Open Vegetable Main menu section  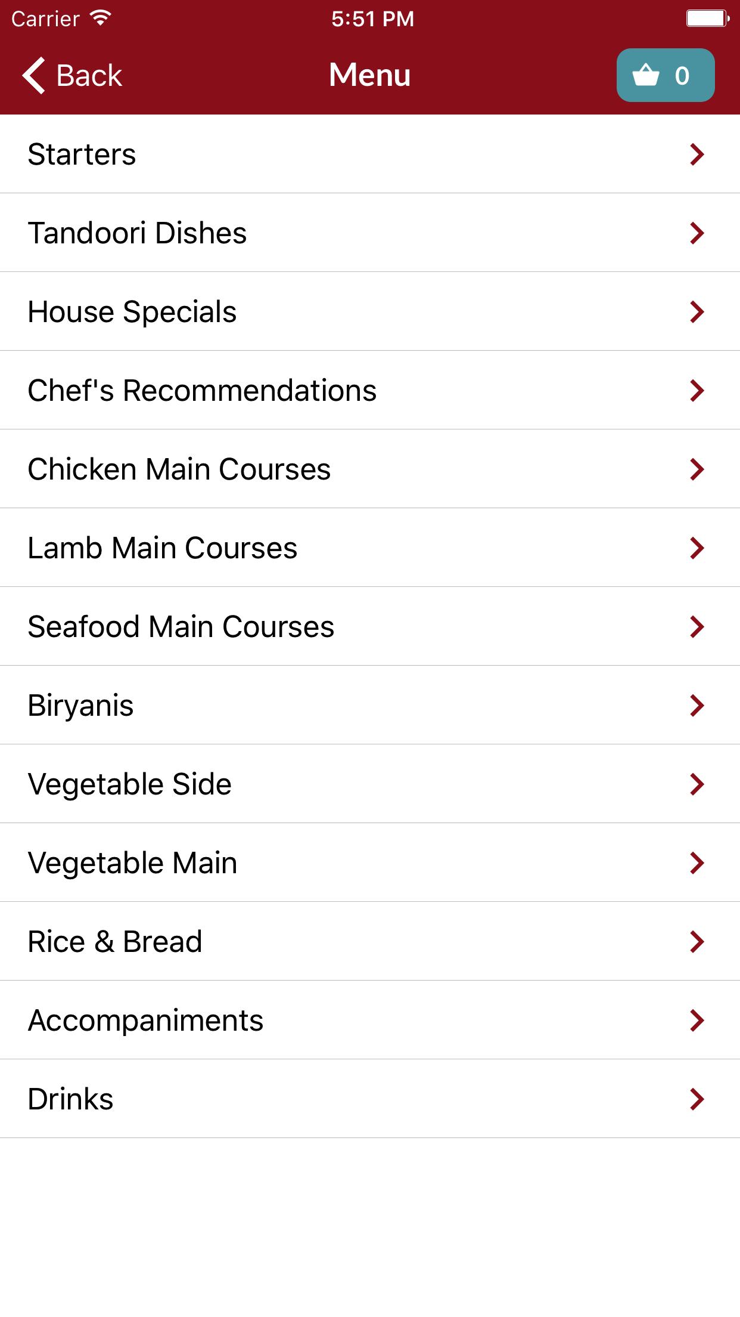click(132, 863)
